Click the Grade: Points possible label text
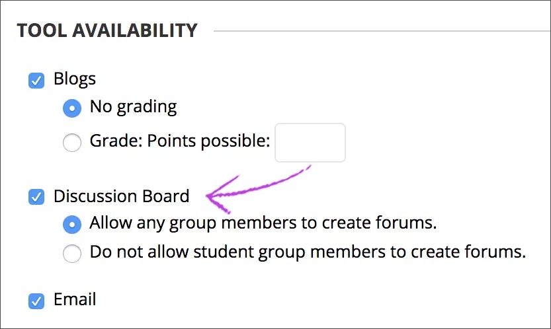This screenshot has height=329, width=551. (x=180, y=141)
